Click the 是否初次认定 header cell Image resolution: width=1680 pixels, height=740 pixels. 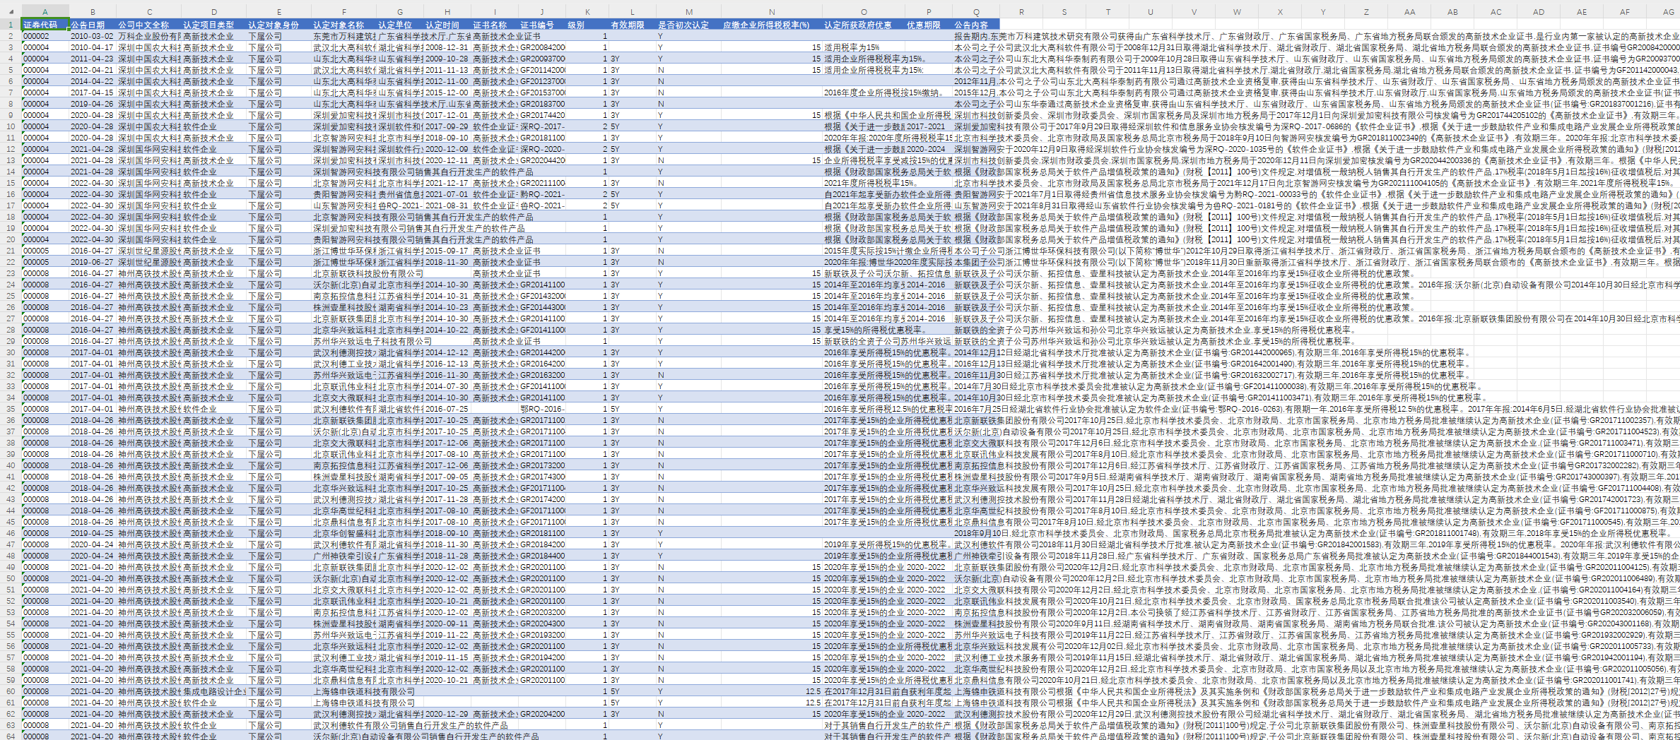tap(689, 25)
